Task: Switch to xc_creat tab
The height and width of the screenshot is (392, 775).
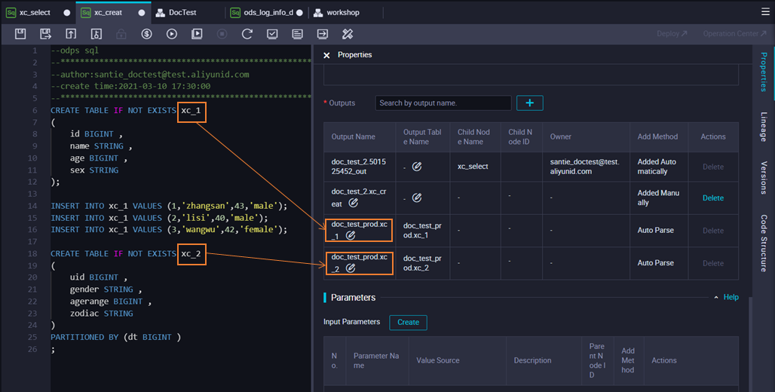Action: click(109, 12)
